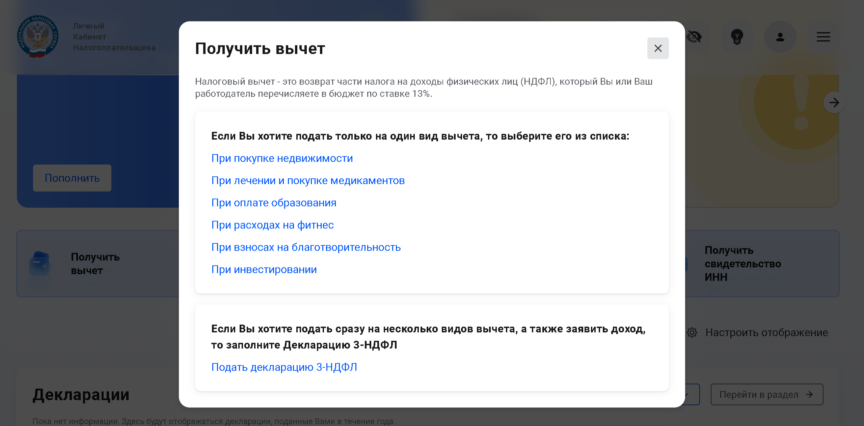Click Настроить отображение text
Viewport: 864px width, 426px height.
point(766,333)
